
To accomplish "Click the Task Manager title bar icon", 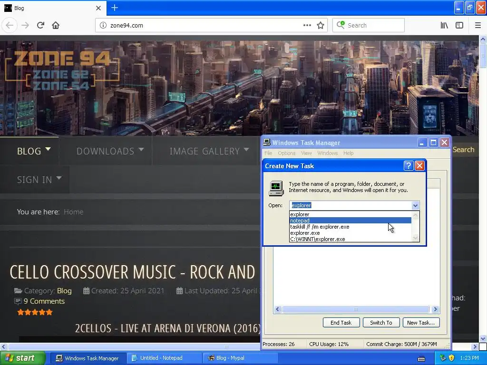I will [267, 143].
